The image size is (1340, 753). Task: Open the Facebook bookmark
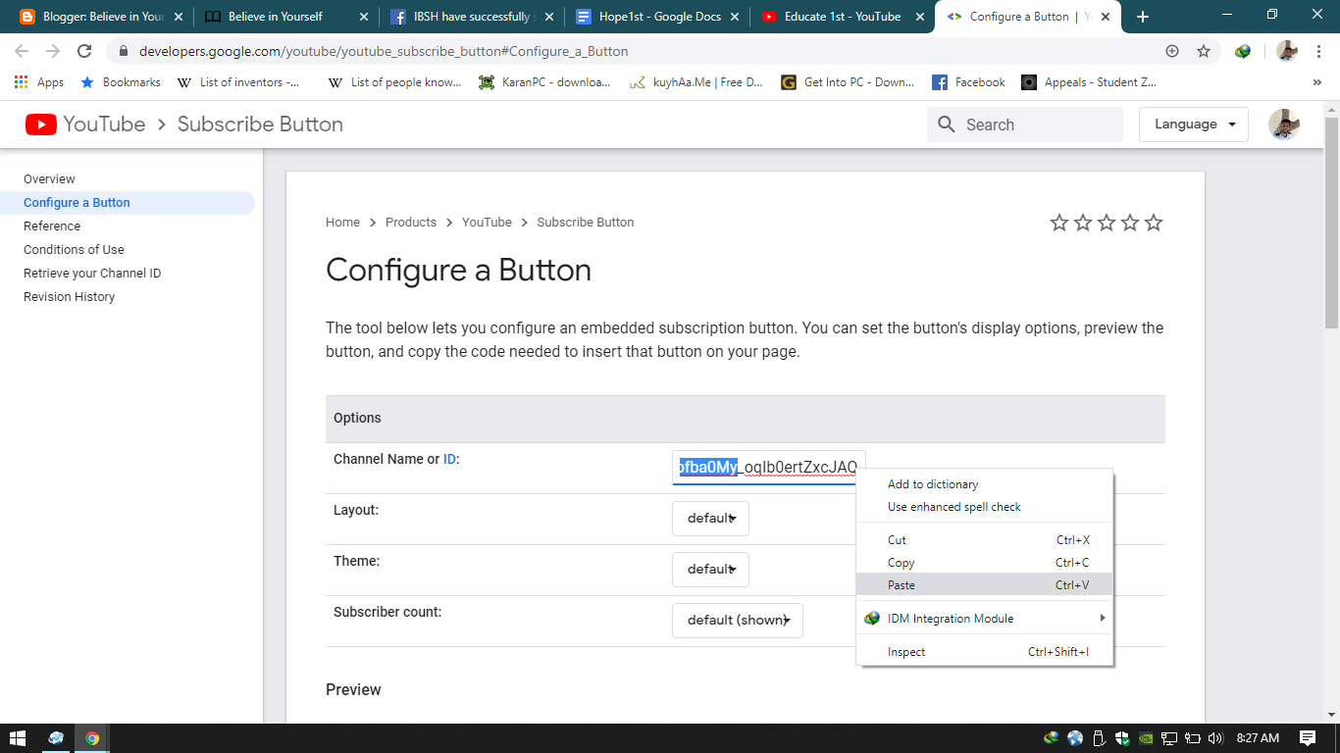tap(968, 82)
